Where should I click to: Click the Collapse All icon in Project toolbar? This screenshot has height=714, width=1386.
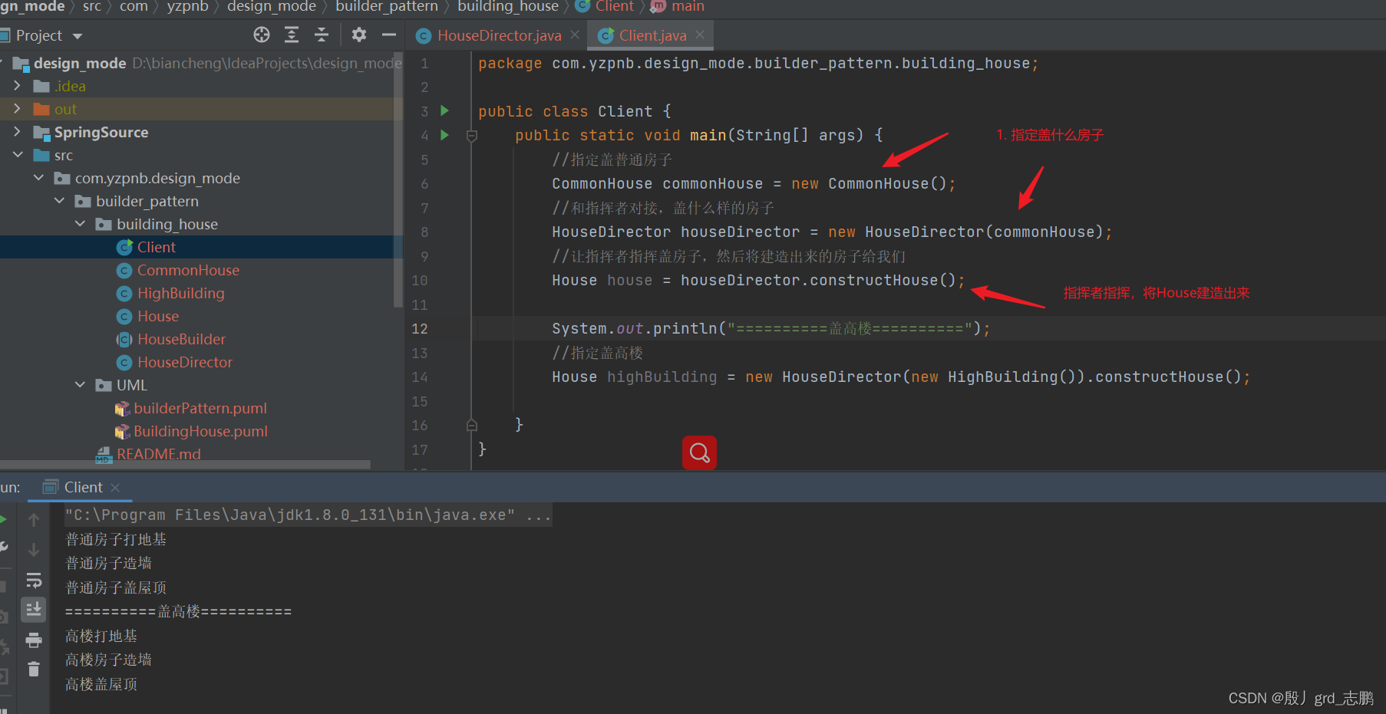click(322, 35)
